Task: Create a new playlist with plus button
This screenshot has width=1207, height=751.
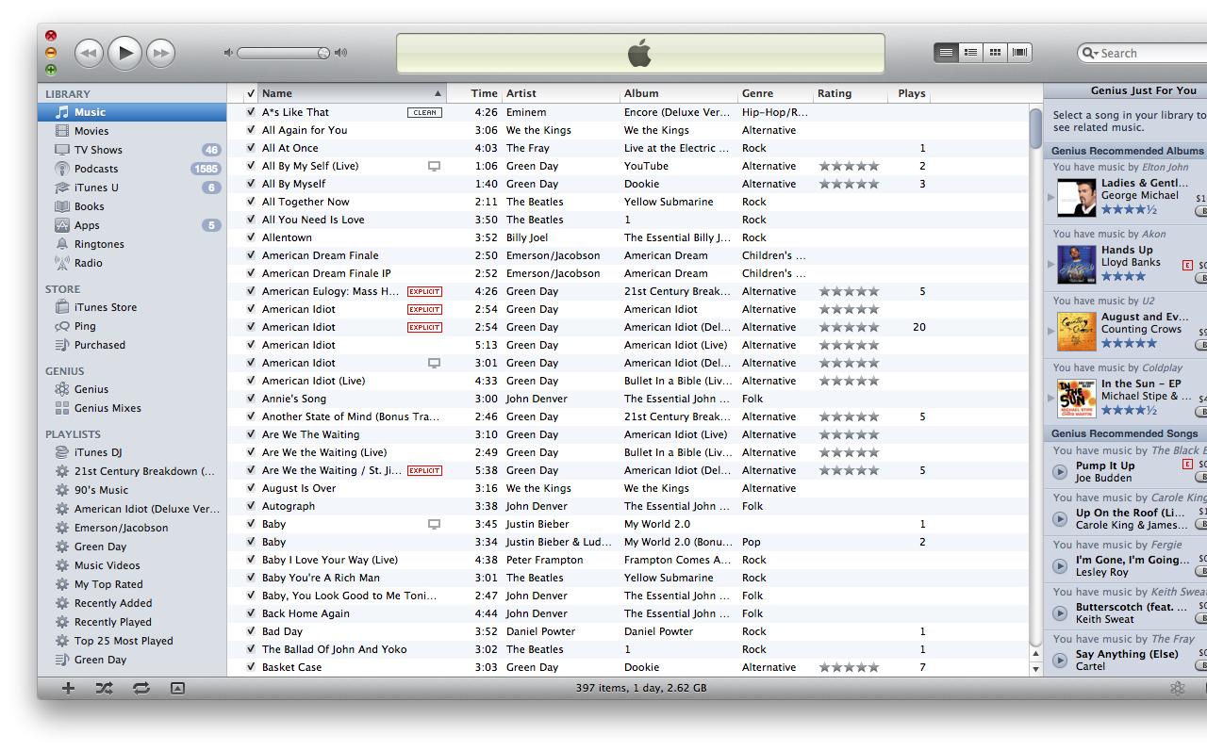Action: pos(68,689)
